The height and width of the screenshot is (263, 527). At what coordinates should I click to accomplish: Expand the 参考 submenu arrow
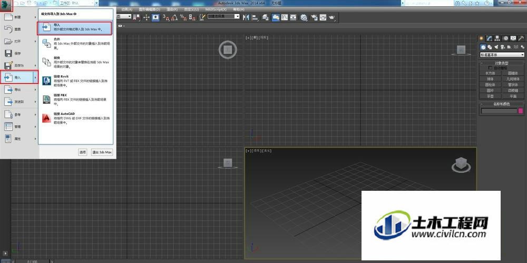(x=35, y=115)
